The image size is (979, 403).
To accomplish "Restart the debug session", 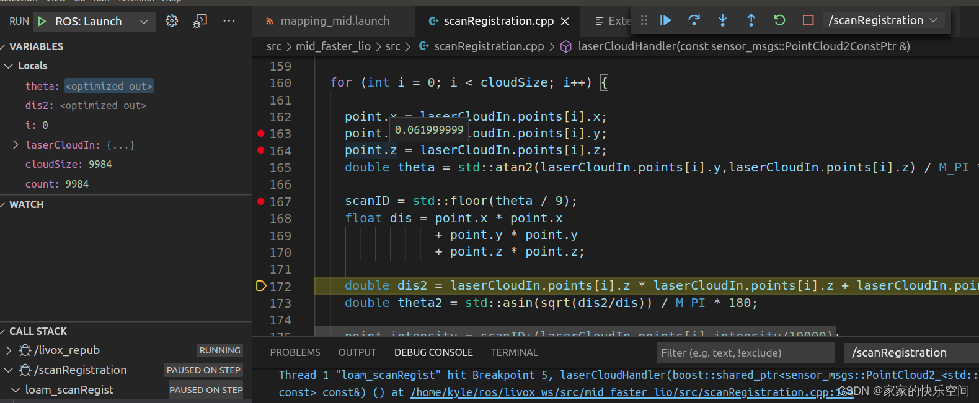I will coord(780,20).
